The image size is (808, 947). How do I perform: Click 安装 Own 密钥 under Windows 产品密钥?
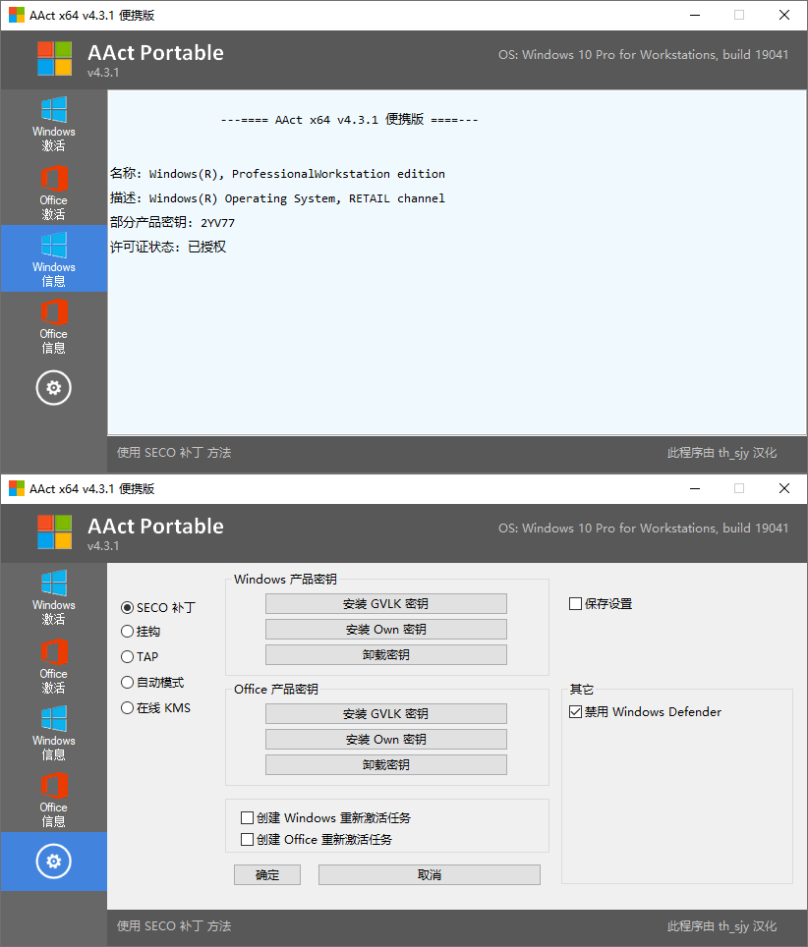tap(386, 630)
